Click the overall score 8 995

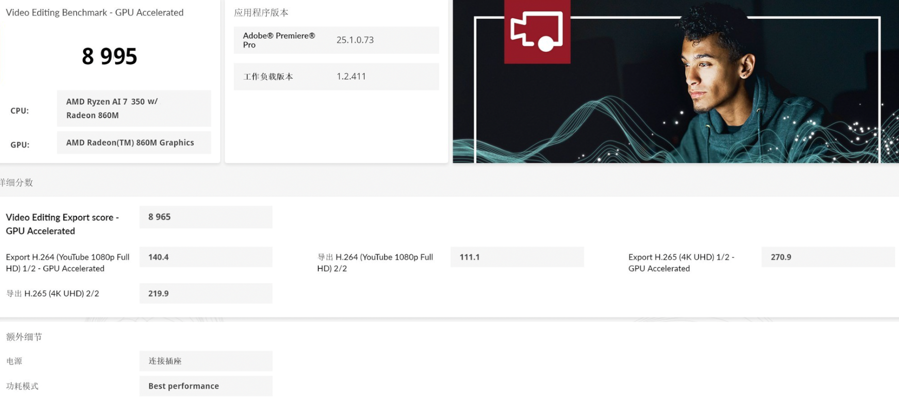109,56
